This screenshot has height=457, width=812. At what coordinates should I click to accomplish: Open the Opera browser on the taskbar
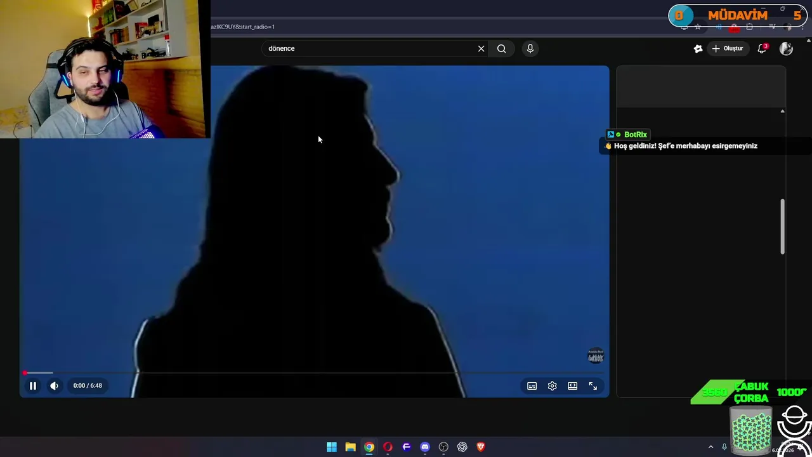pyautogui.click(x=388, y=447)
